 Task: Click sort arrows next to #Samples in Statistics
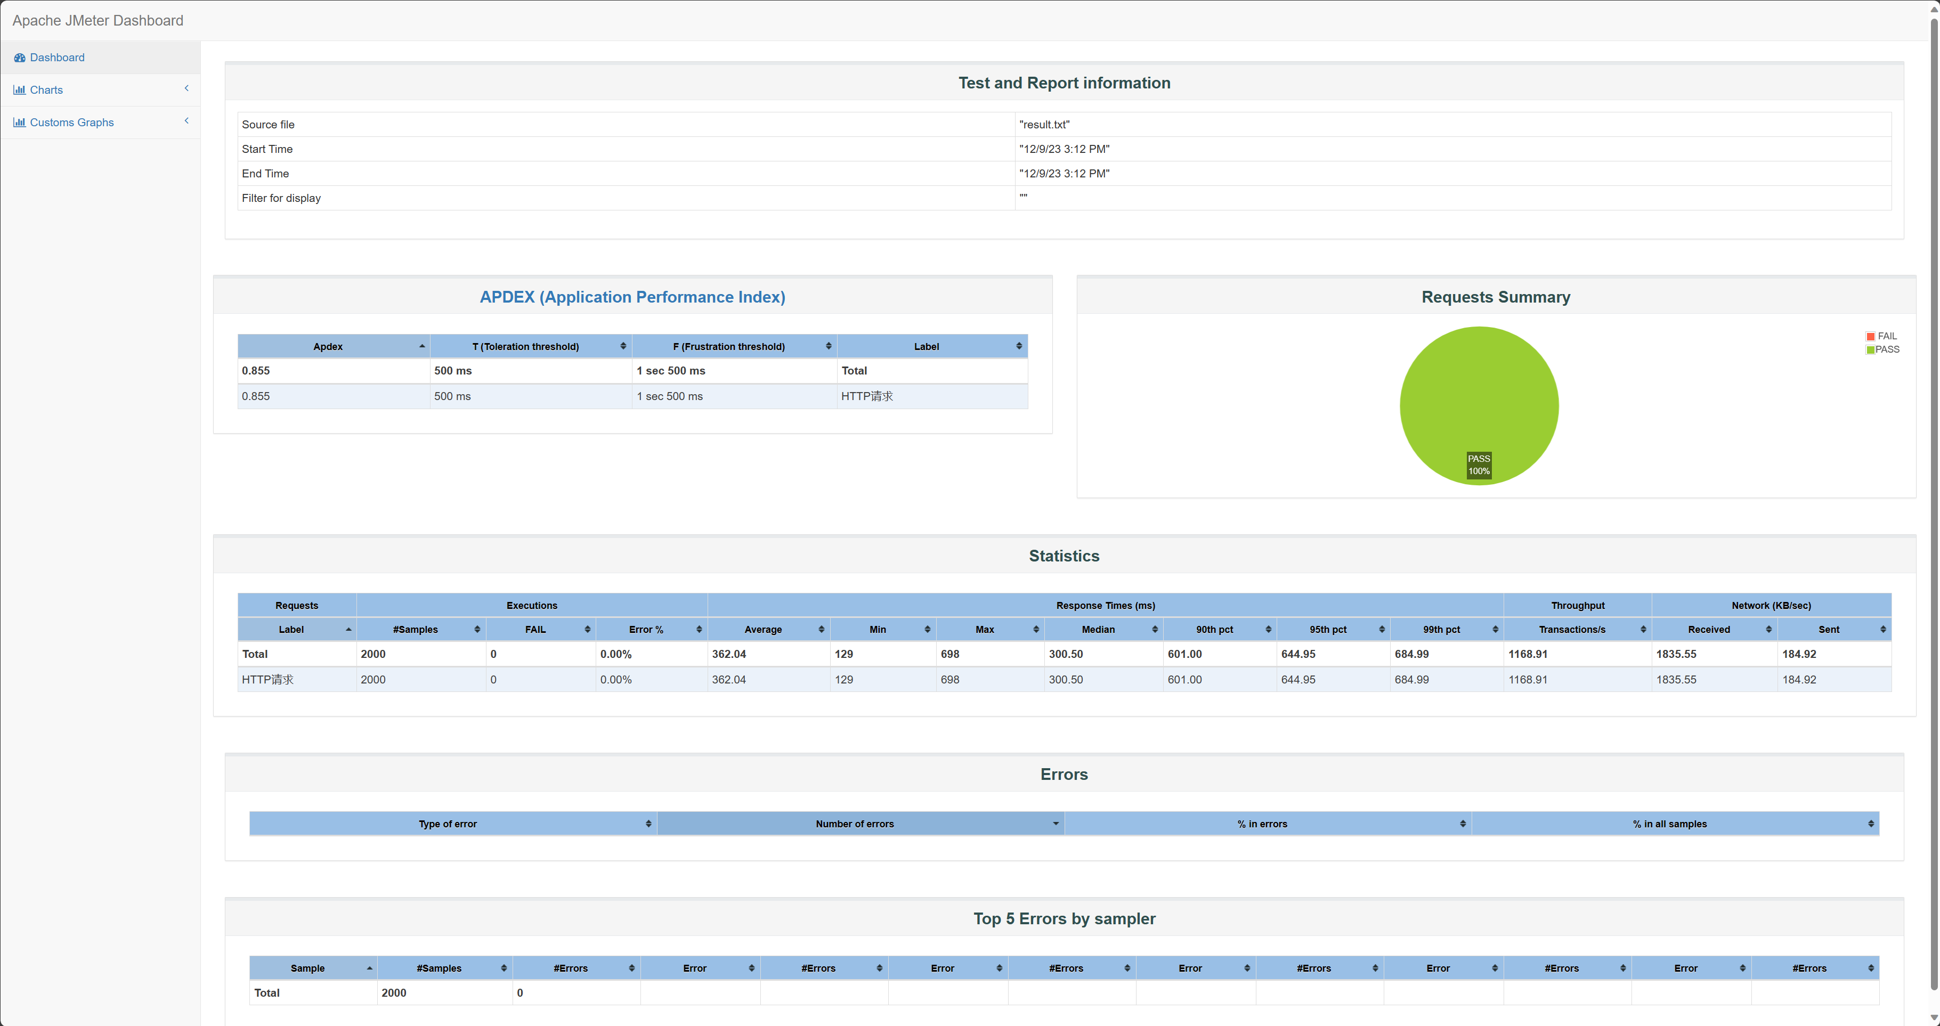pos(477,629)
